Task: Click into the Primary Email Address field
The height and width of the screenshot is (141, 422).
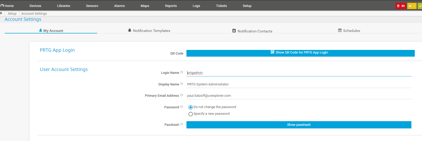Action: point(299,95)
